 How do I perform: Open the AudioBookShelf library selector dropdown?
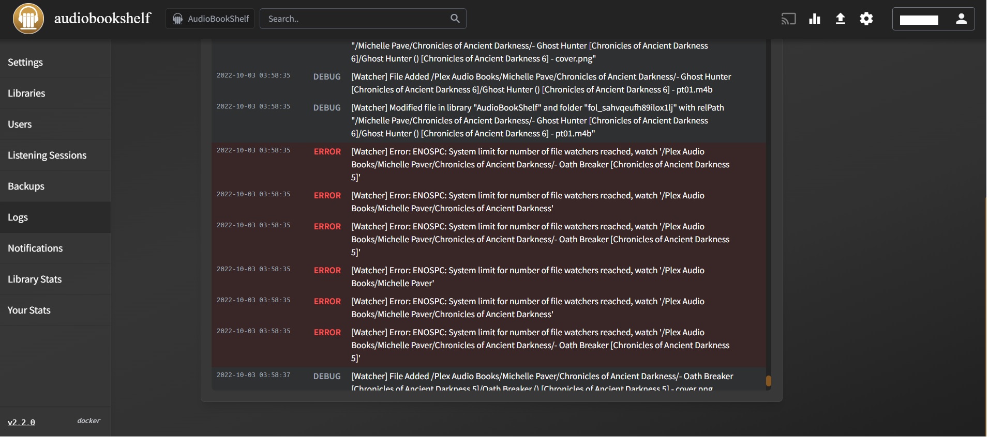pyautogui.click(x=210, y=19)
